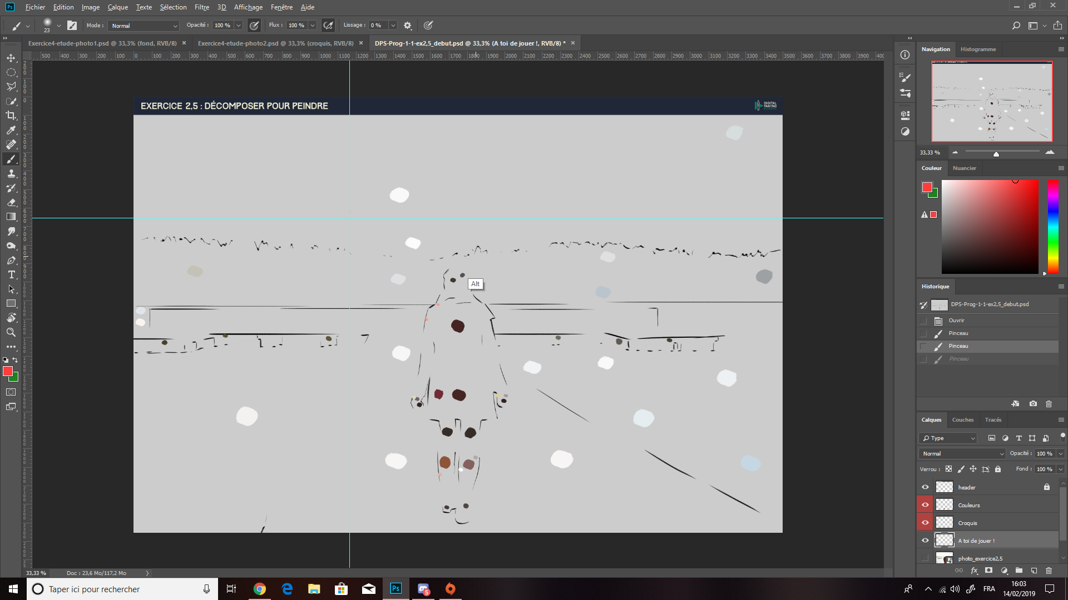
Task: Select the Zoom tool
Action: [x=11, y=332]
